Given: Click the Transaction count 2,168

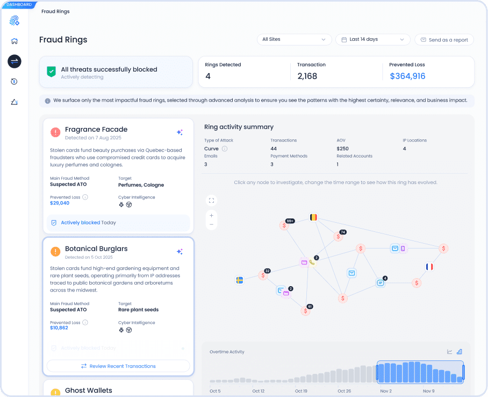Looking at the screenshot, I should click(307, 76).
